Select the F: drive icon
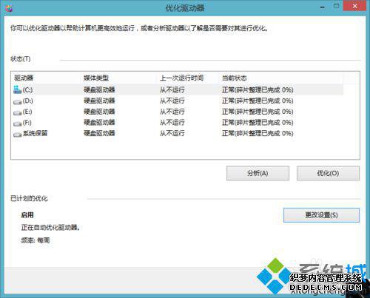Viewport: 370px width, 298px height. point(17,123)
